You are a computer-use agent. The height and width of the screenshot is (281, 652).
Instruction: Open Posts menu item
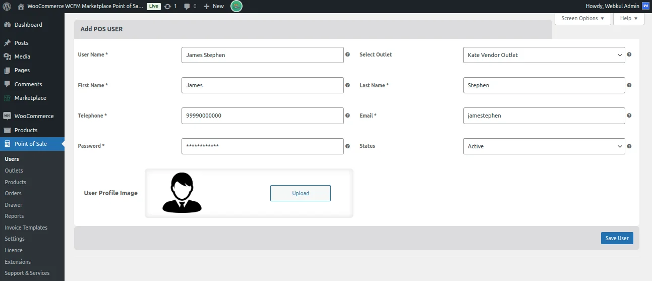pos(32,43)
